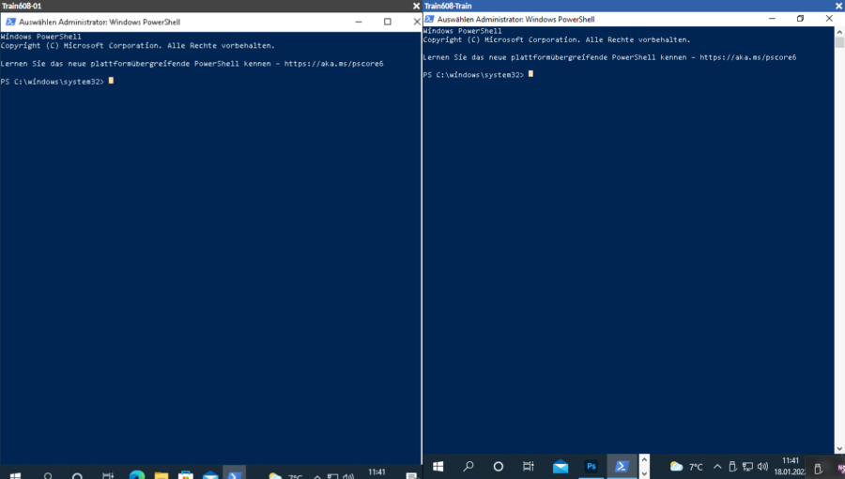Click the Train608-01 title label

click(x=22, y=6)
